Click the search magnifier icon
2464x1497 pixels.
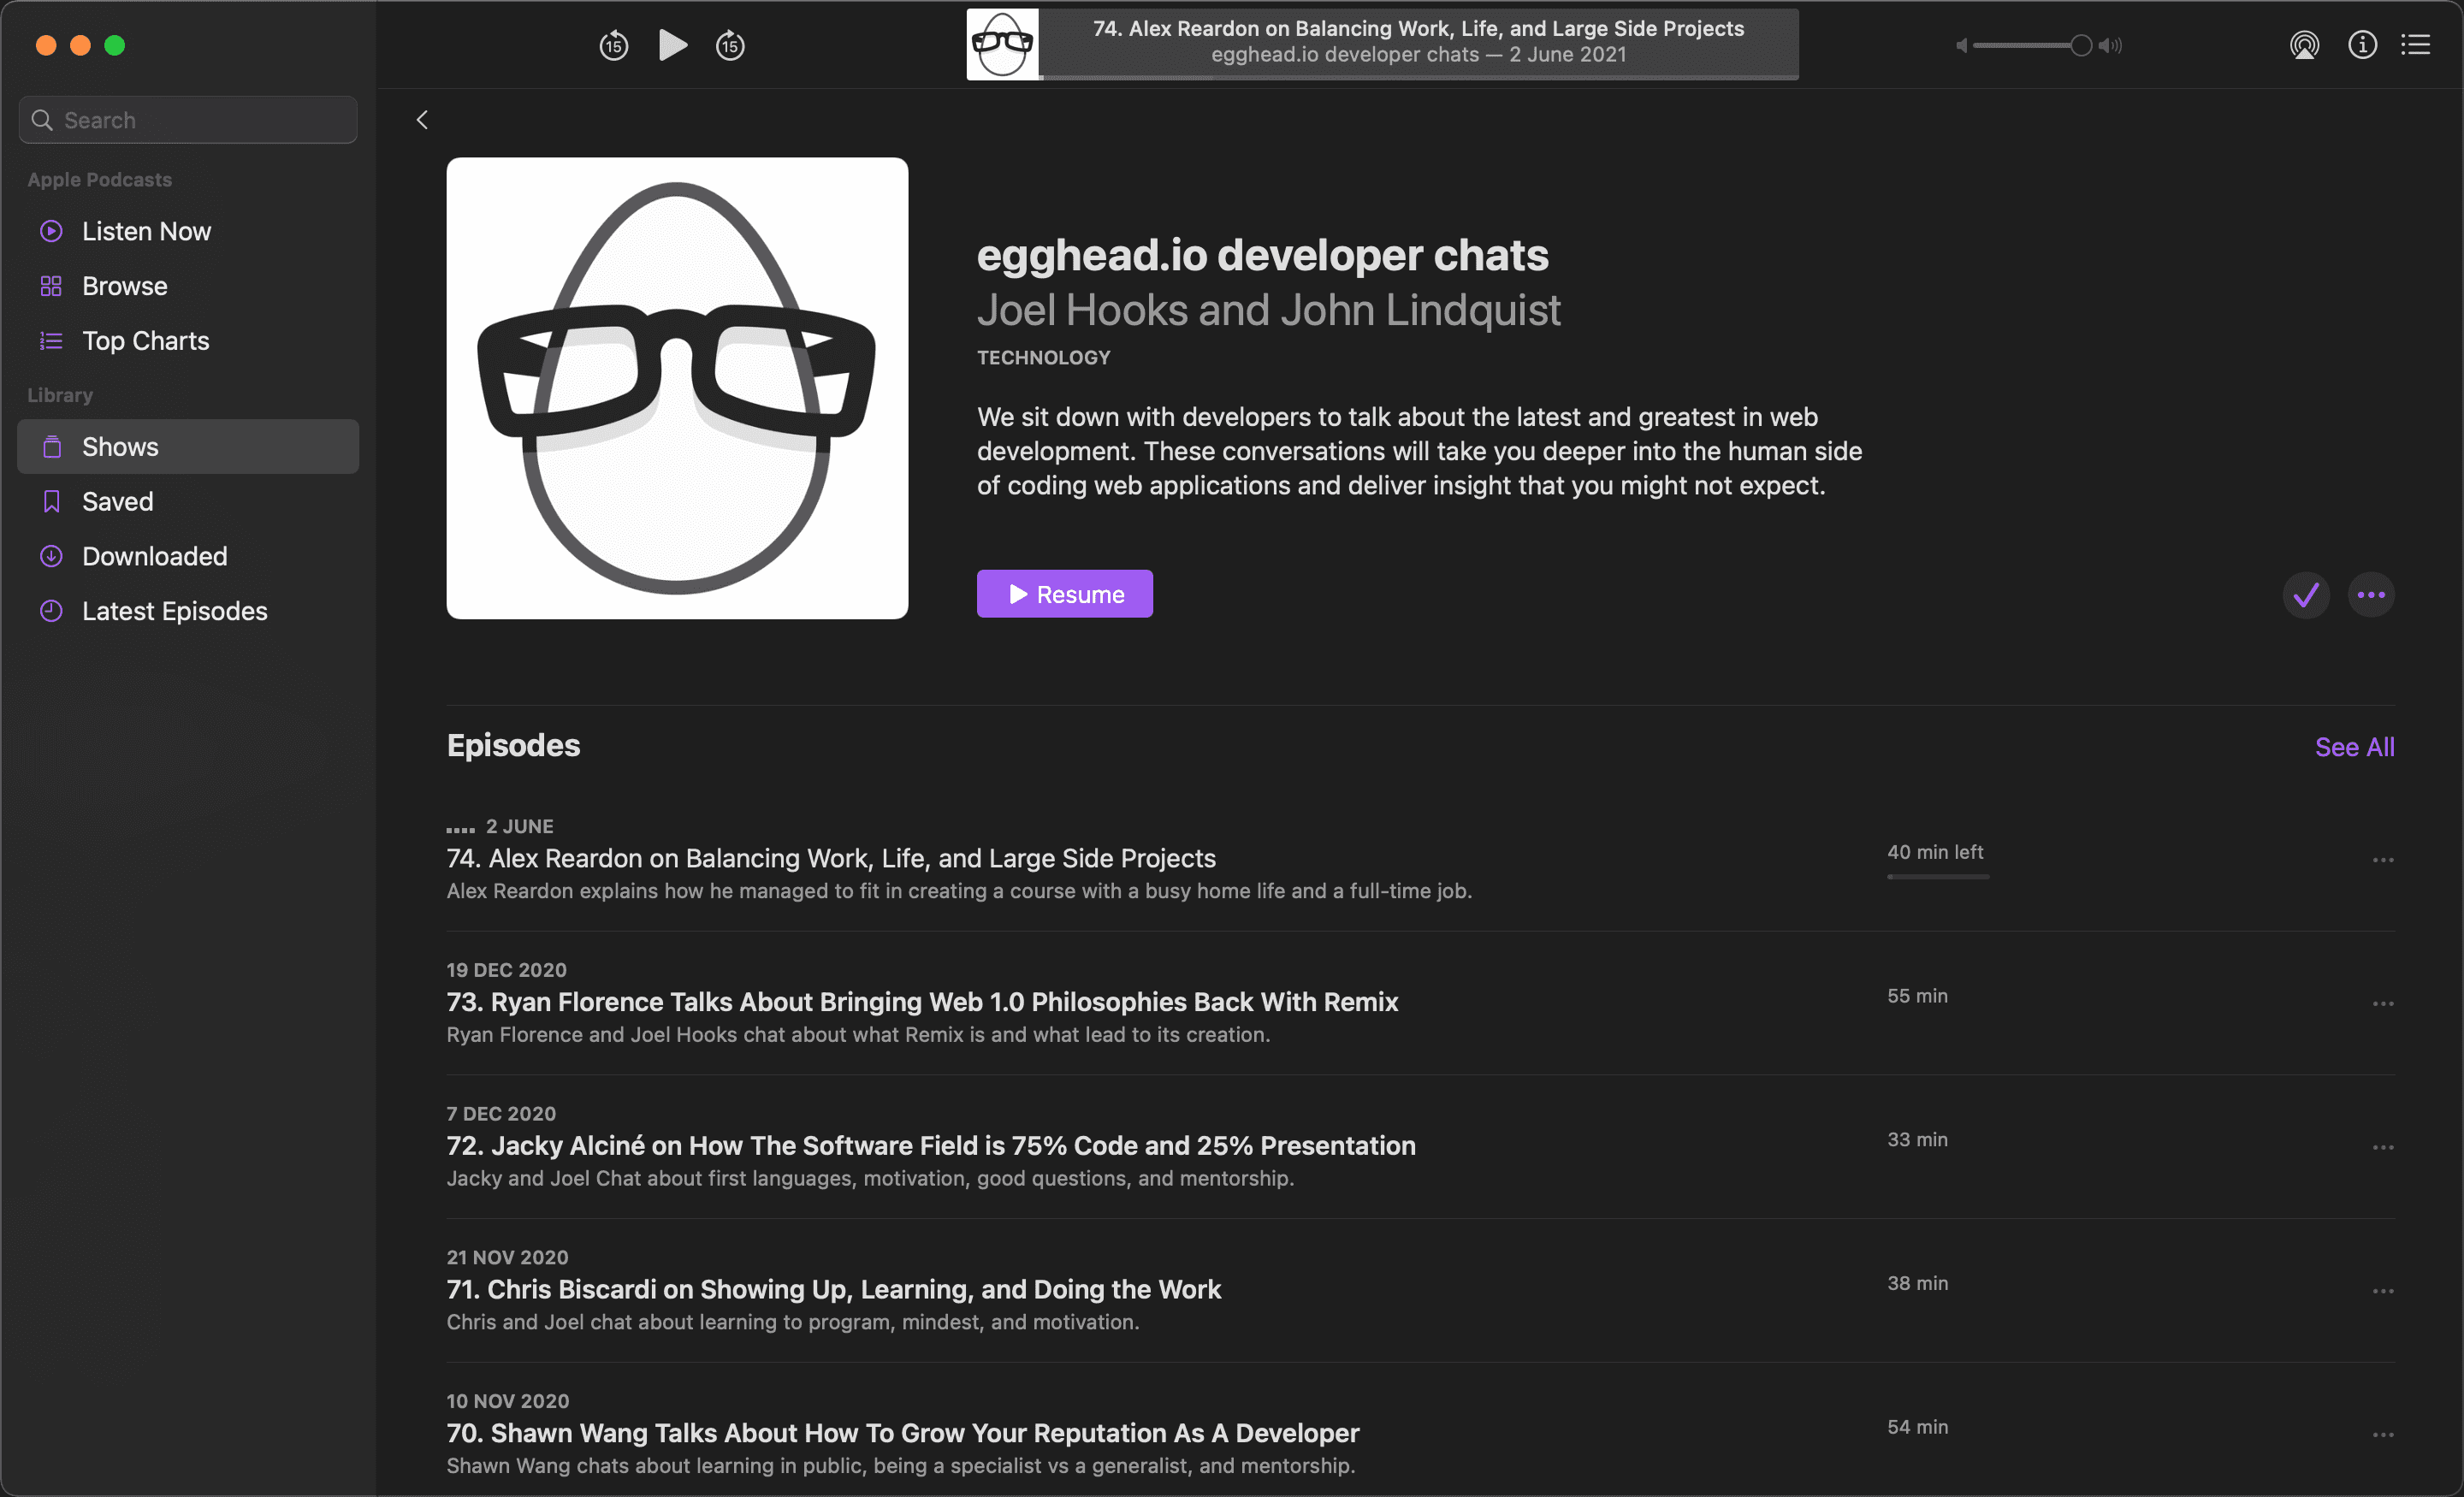42,120
